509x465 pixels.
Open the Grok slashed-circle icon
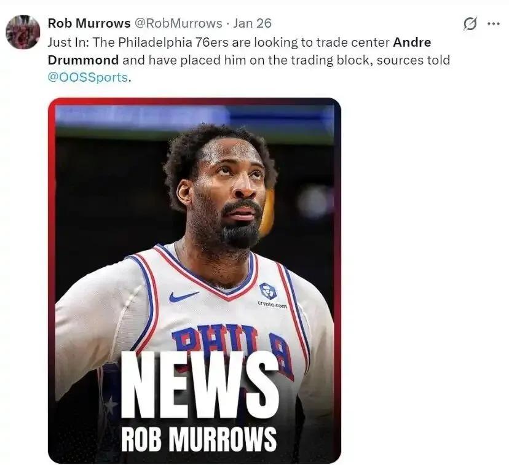pos(470,24)
